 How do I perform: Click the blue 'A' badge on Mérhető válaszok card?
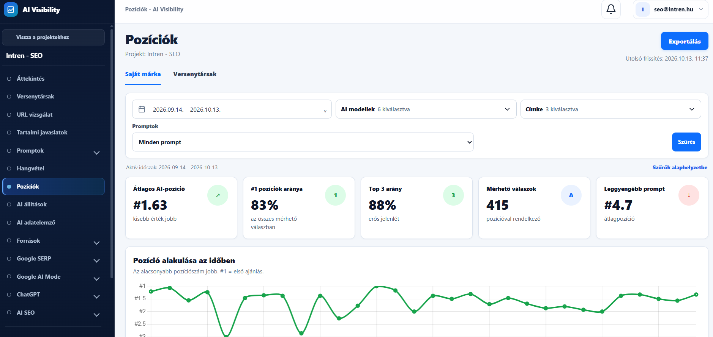[571, 195]
